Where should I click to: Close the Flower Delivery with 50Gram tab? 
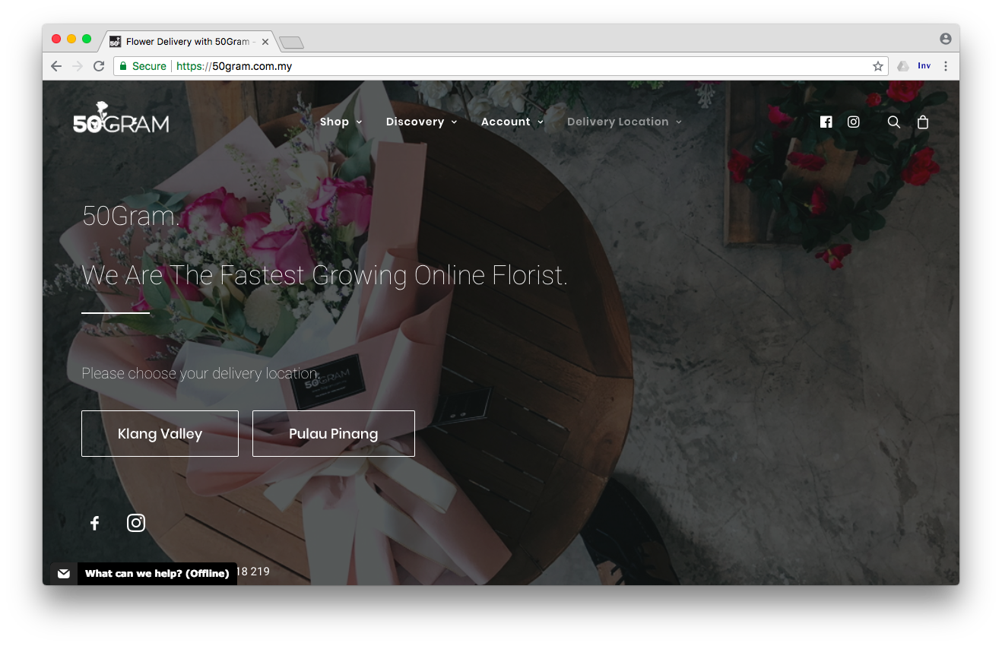coord(265,42)
